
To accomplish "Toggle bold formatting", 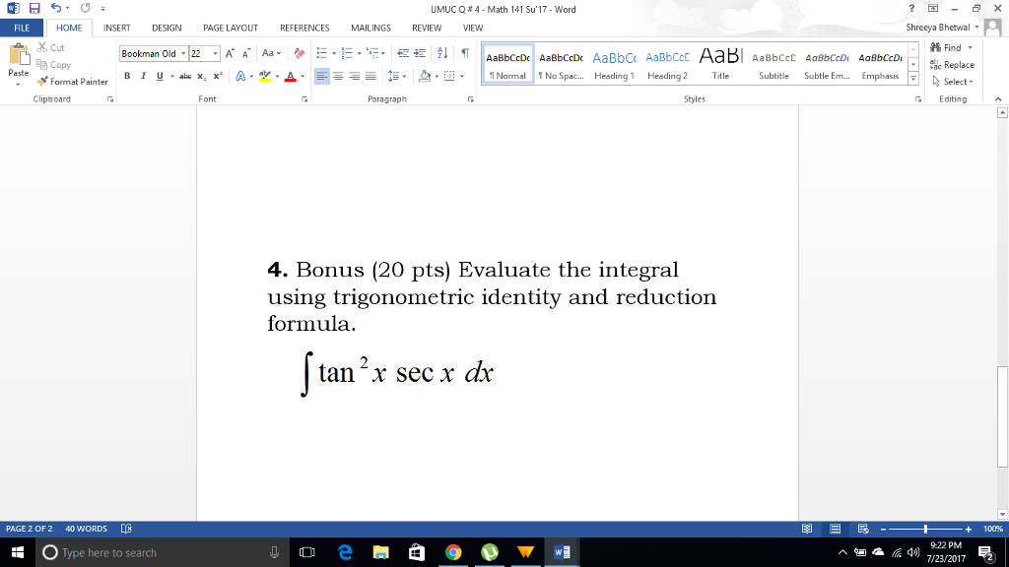I will pyautogui.click(x=126, y=77).
